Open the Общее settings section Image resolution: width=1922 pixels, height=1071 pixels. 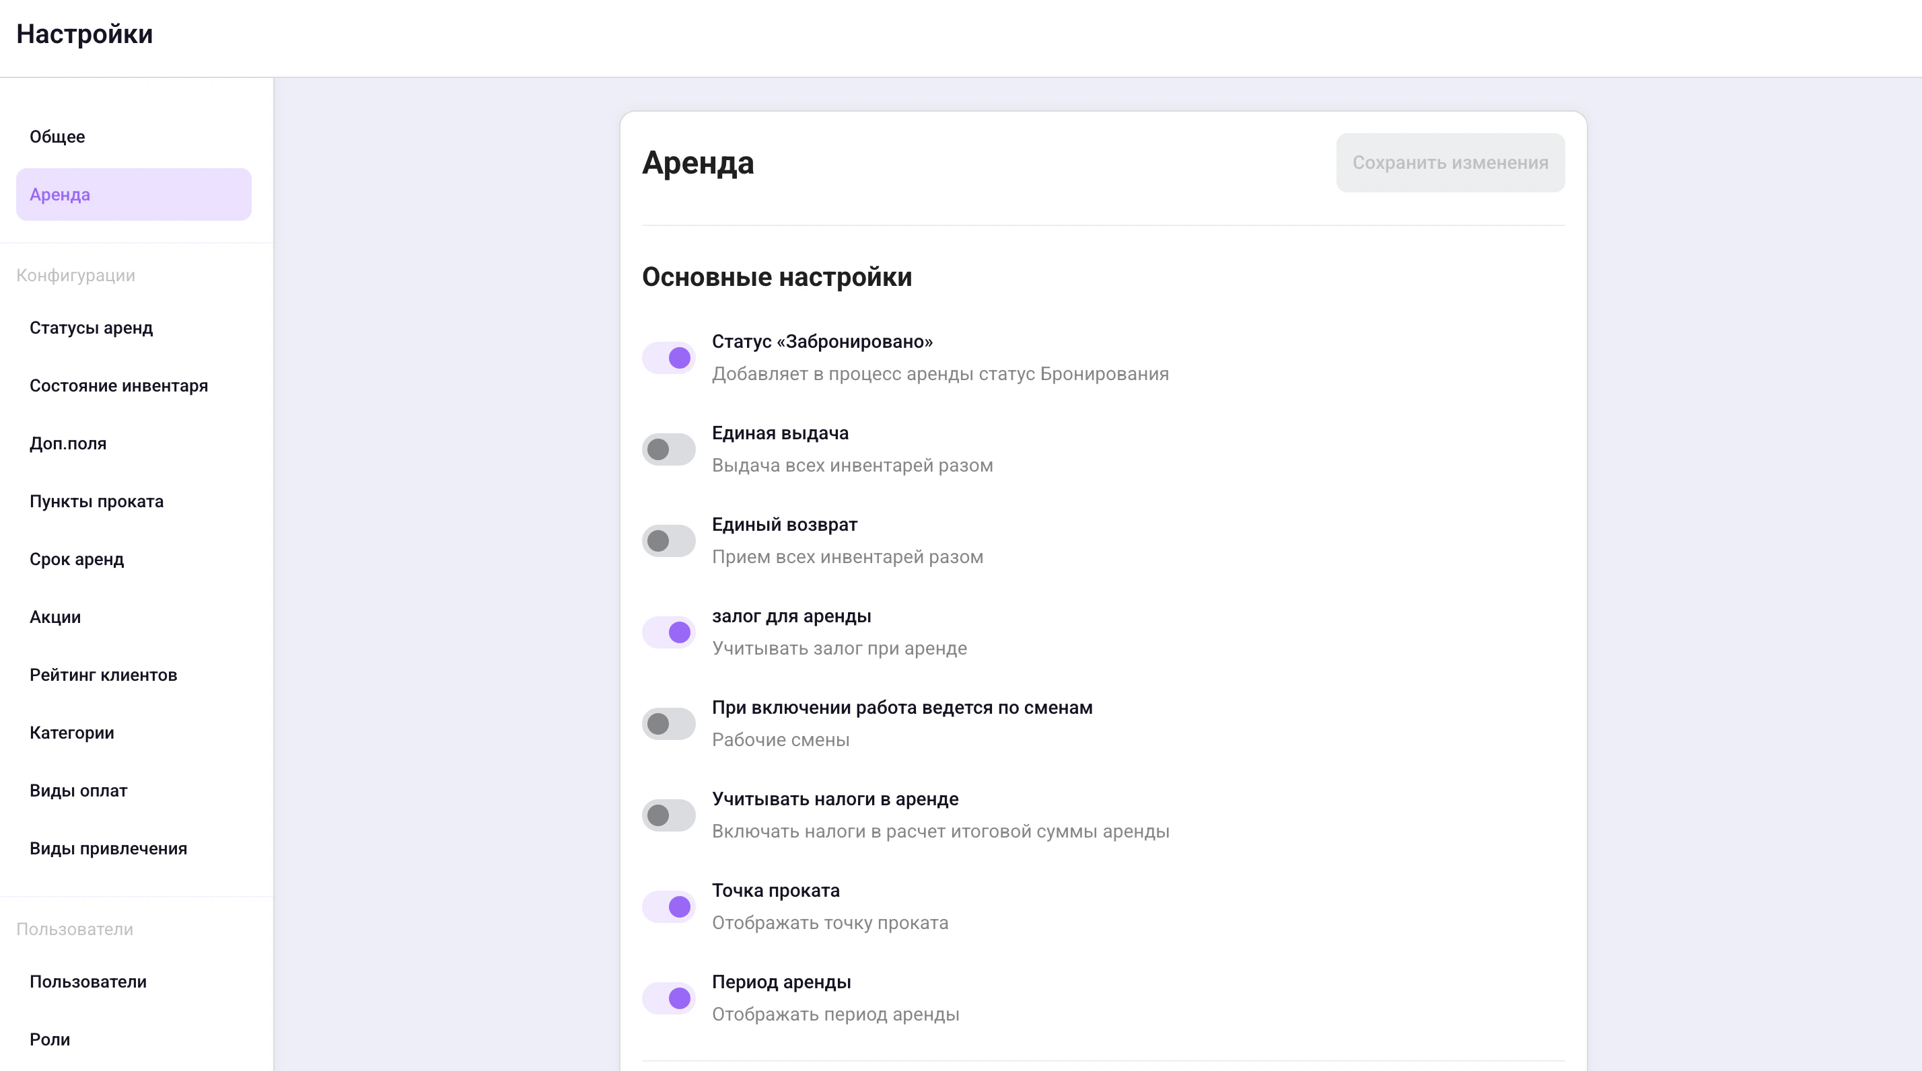point(57,137)
